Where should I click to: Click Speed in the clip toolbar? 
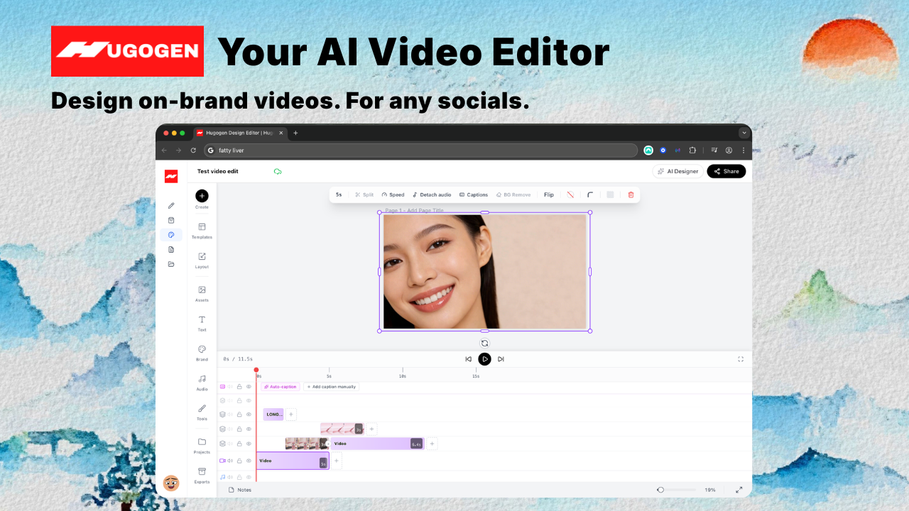tap(393, 194)
